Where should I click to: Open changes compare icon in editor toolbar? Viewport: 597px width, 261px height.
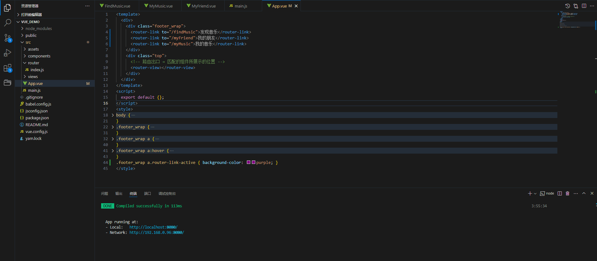(x=576, y=6)
